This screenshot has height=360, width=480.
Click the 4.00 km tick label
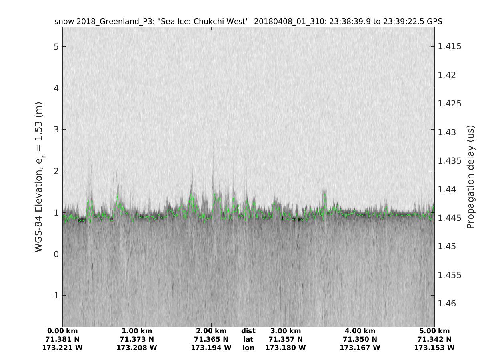[360, 331]
